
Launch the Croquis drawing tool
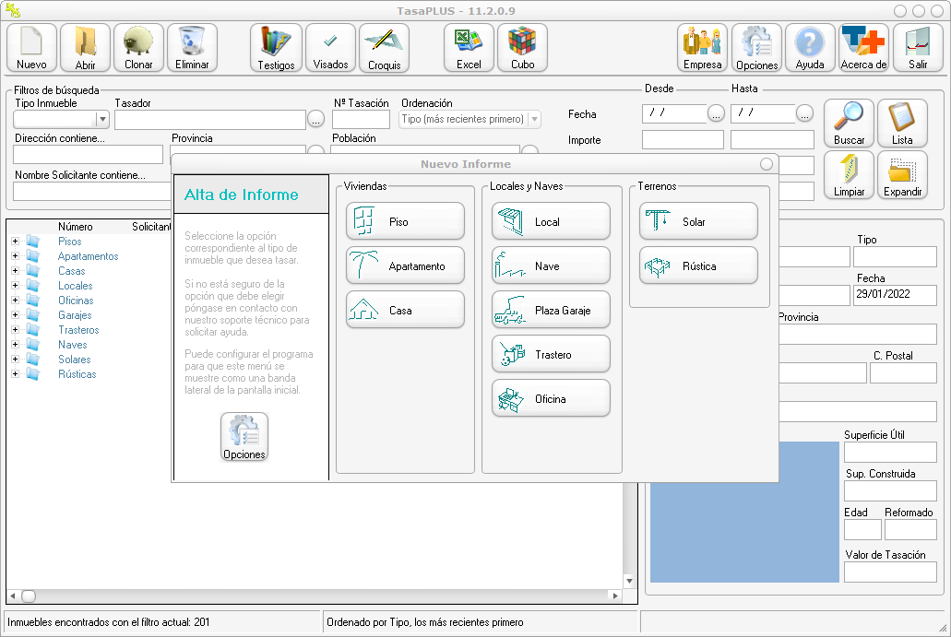pos(384,48)
